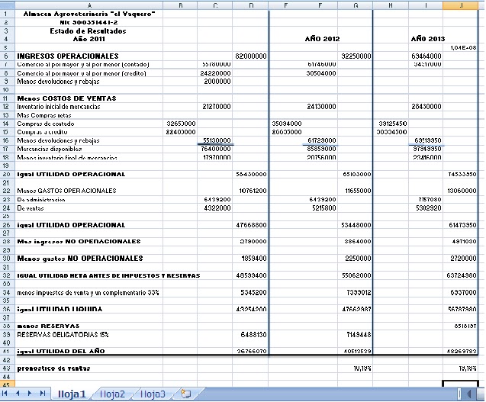Click the 'INGRESOS OPERACIONALES' label cell
The image size is (486, 402).
coord(89,56)
